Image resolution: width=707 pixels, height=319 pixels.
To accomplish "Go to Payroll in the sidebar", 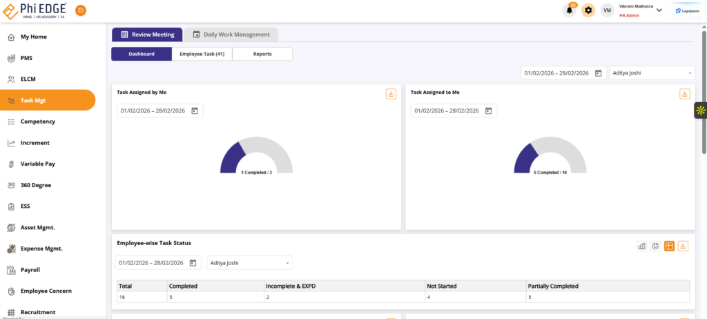I will point(30,270).
